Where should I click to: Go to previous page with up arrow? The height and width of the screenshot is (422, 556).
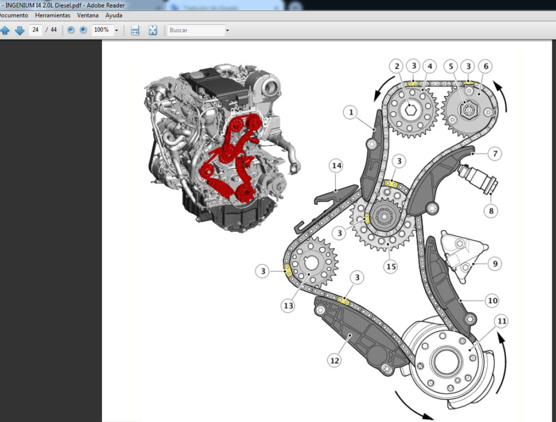5,30
